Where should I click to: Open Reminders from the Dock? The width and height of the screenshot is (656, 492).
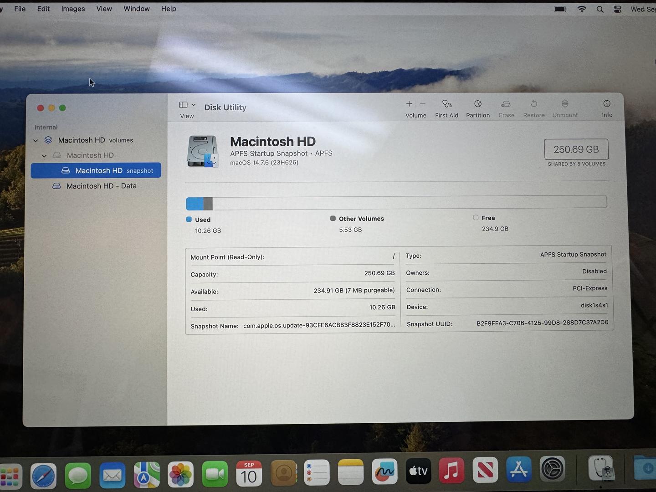(317, 472)
